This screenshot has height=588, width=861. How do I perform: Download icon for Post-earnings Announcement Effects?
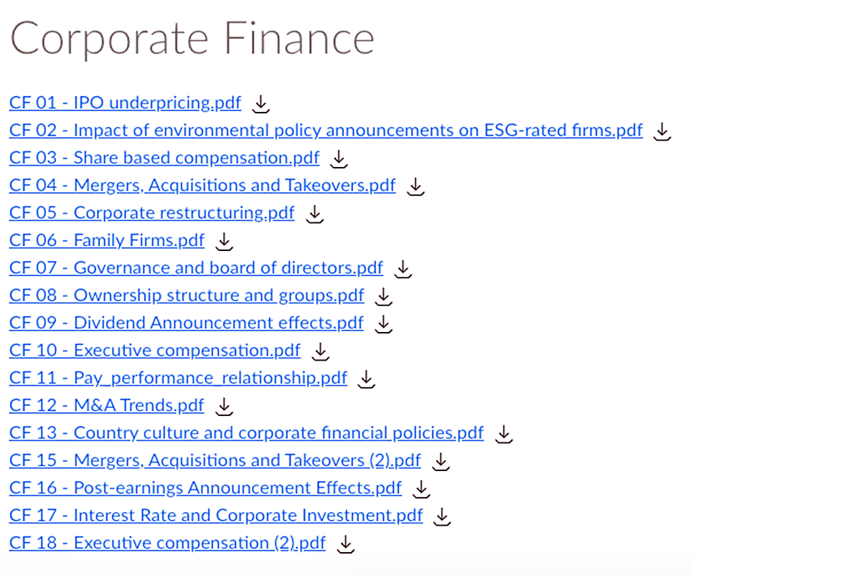422,488
